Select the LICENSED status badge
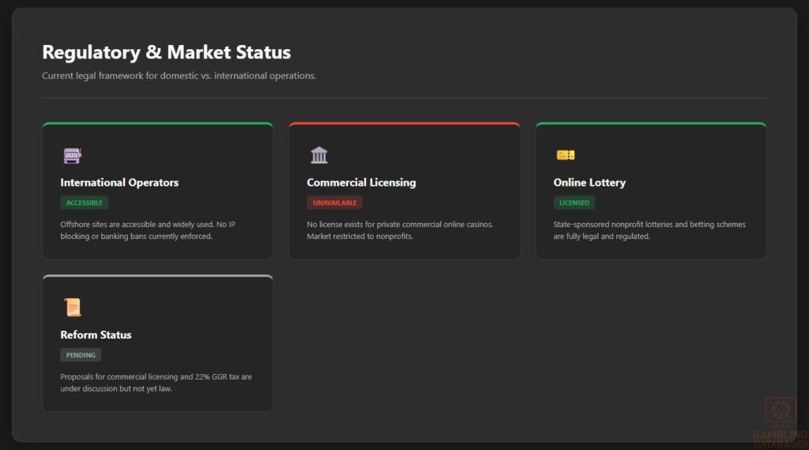809x450 pixels. 574,202
